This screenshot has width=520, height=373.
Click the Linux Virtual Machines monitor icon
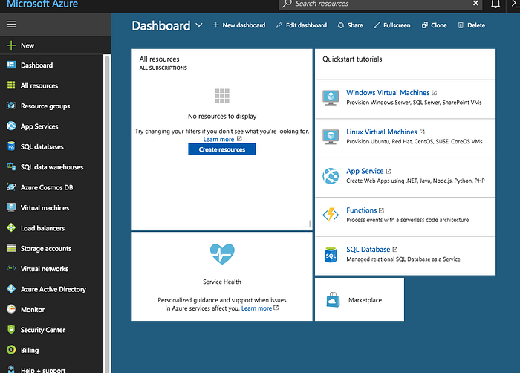point(331,137)
